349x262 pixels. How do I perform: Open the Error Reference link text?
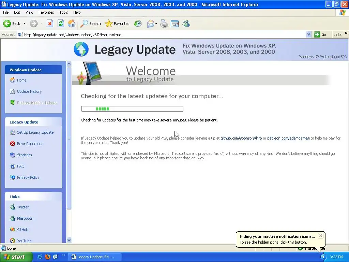(30, 144)
